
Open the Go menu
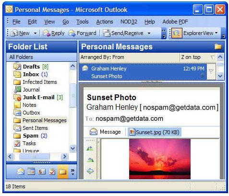(66, 22)
